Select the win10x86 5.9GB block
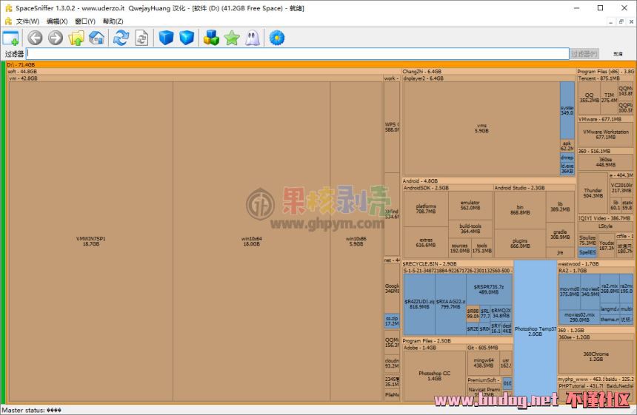Viewport: 637px width, 415px height. 356,241
